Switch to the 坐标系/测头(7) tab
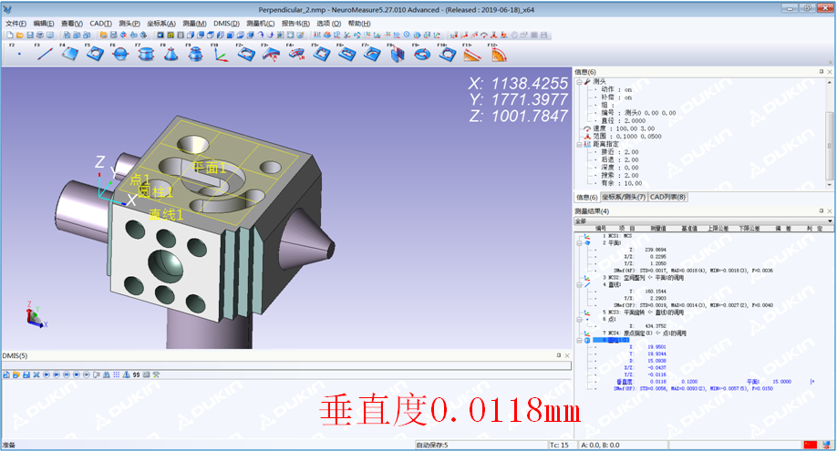The height and width of the screenshot is (451, 837). [x=623, y=197]
